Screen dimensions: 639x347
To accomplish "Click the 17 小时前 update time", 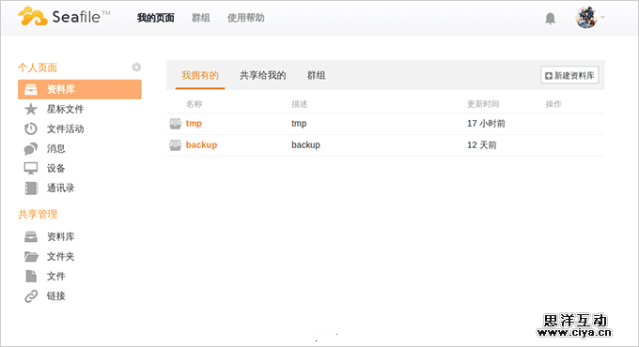I will point(486,123).
